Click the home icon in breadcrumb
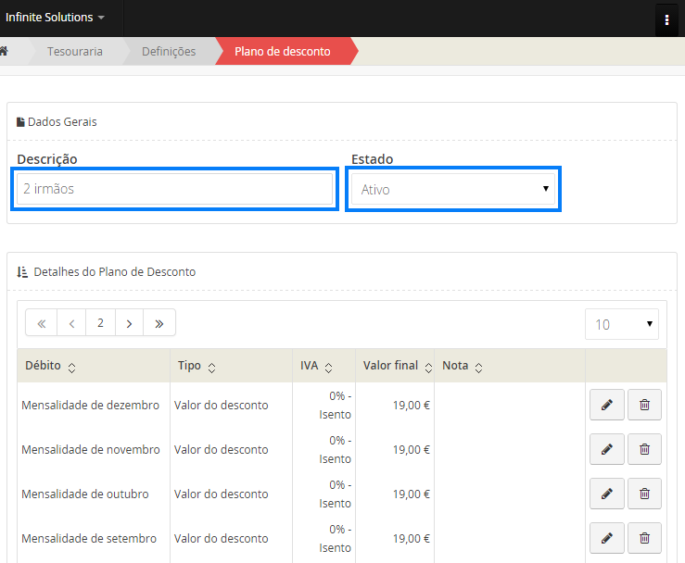Image resolution: width=685 pixels, height=563 pixels. pyautogui.click(x=5, y=51)
